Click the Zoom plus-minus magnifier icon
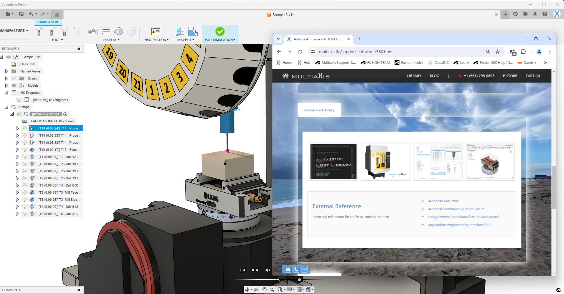Screen dimensions: 564x294 pos(272,290)
